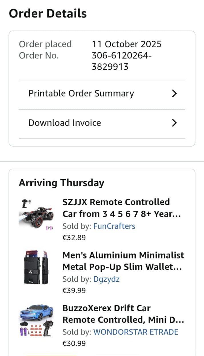Expand the Printable Order Summary chevron arrow
The height and width of the screenshot is (356, 204).
[x=174, y=94]
